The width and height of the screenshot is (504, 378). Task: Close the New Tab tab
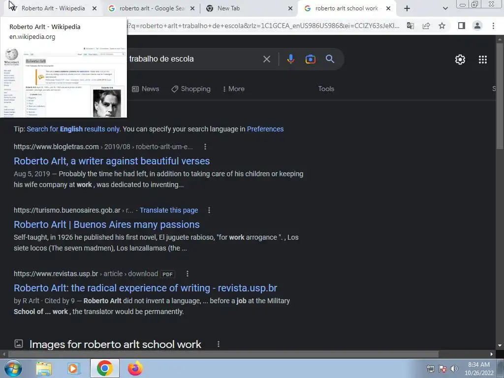(290, 8)
